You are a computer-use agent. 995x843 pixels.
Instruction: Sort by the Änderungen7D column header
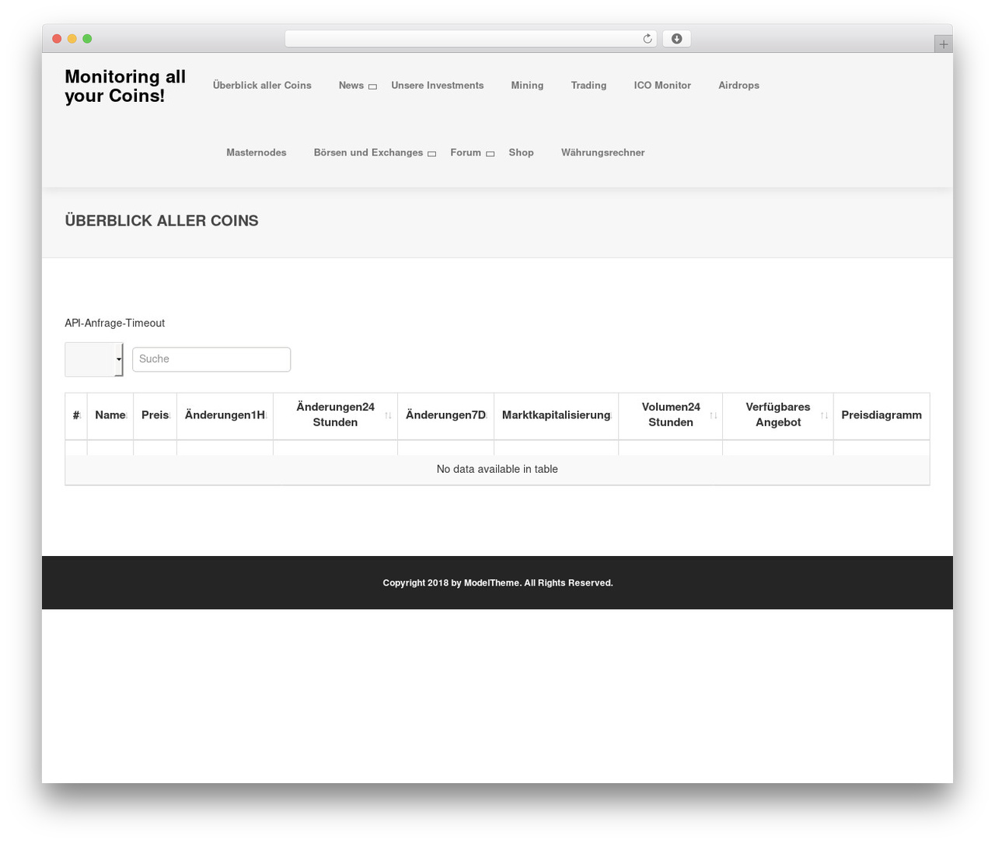[x=446, y=415]
